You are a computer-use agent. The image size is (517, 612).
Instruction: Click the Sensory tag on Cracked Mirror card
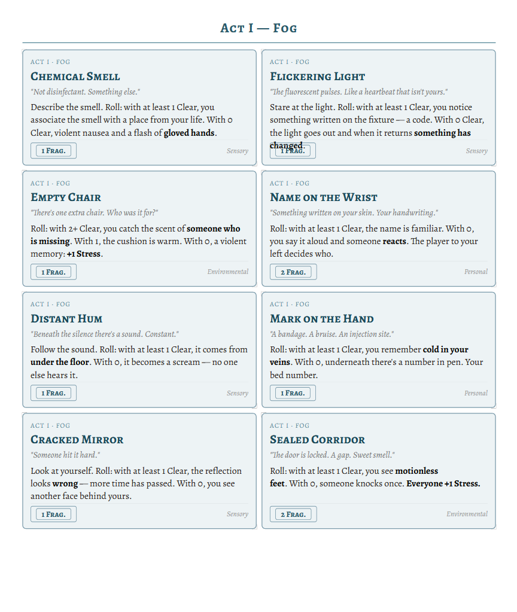pyautogui.click(x=238, y=514)
